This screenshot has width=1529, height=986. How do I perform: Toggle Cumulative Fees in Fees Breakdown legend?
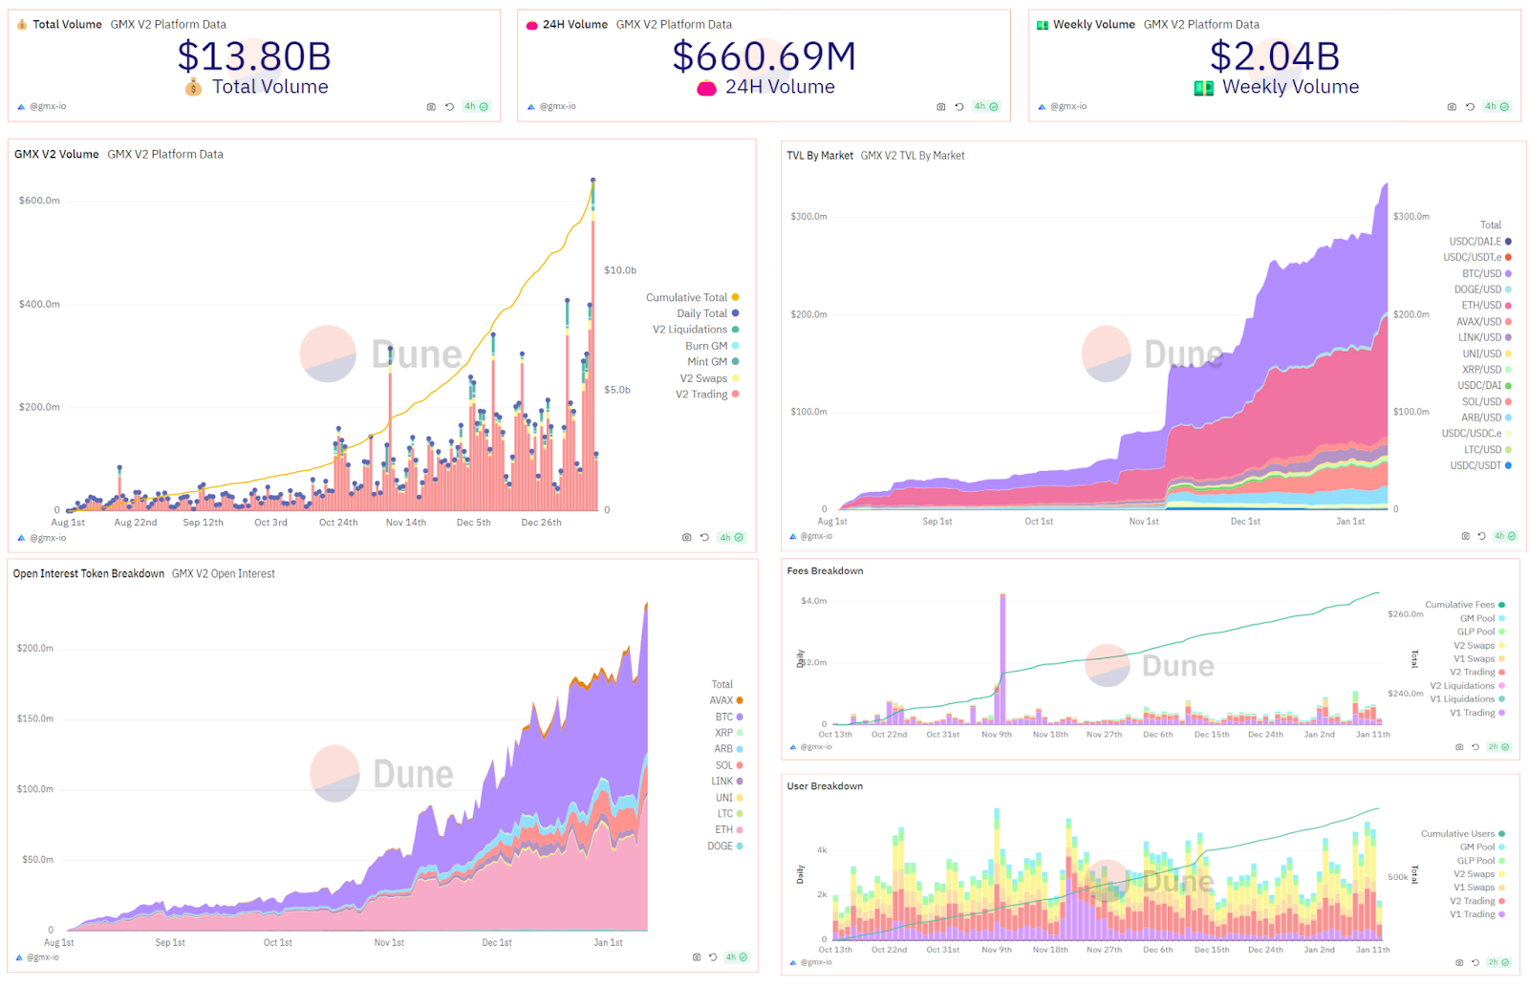coord(1465,605)
